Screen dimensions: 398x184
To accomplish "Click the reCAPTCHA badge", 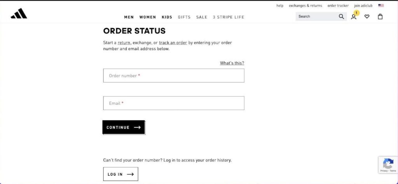I will pos(388,165).
